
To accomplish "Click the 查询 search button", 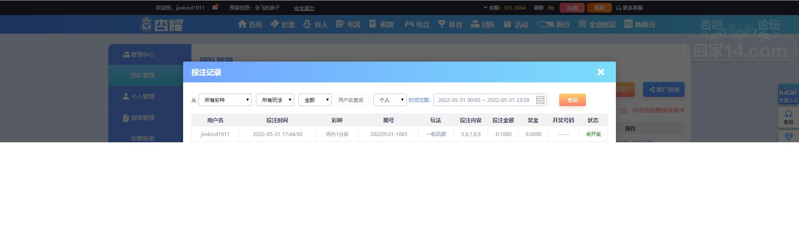I will (573, 100).
